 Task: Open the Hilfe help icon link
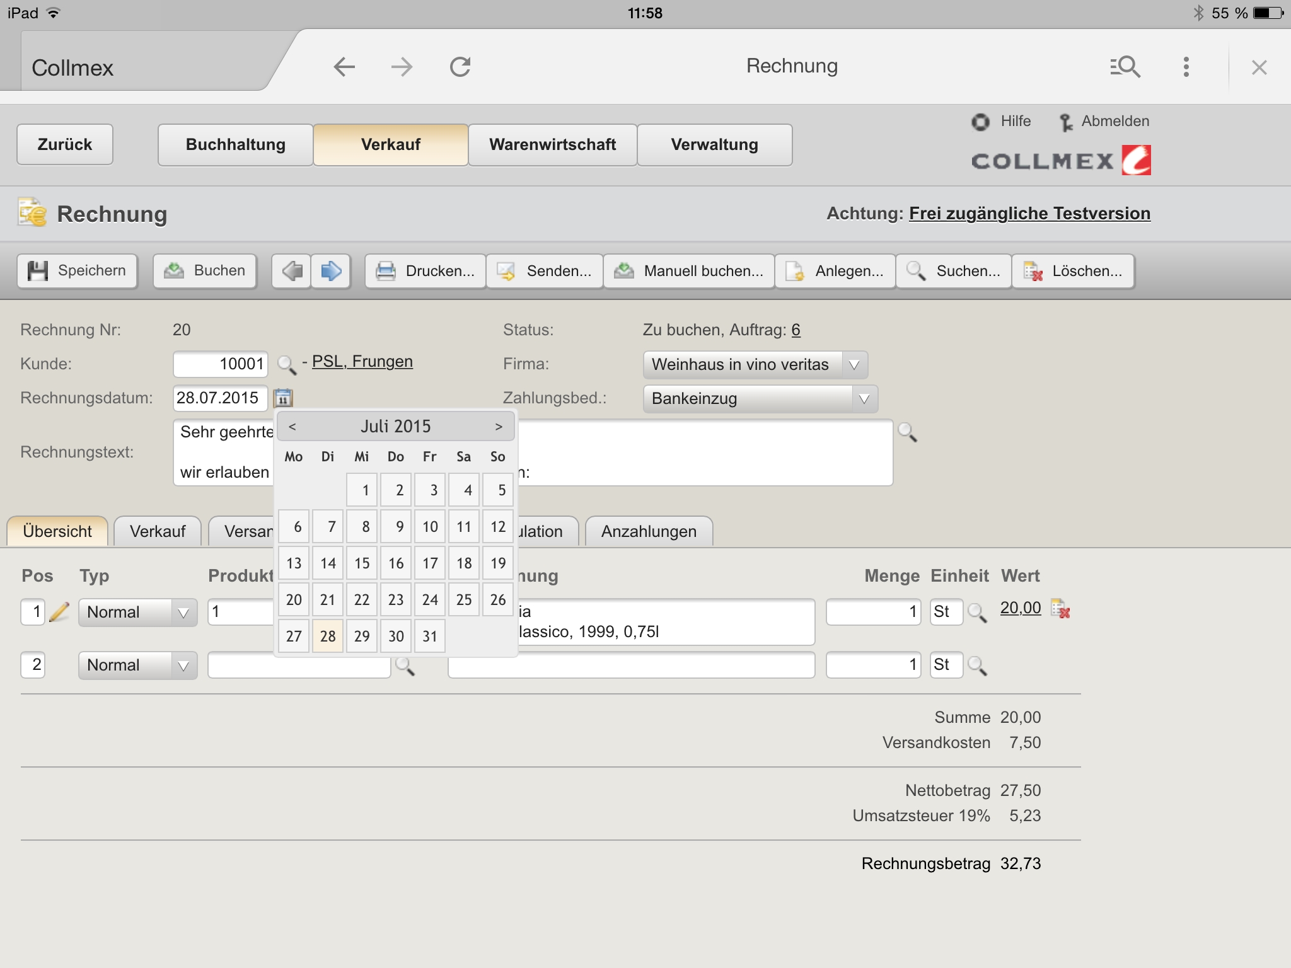pos(1001,121)
